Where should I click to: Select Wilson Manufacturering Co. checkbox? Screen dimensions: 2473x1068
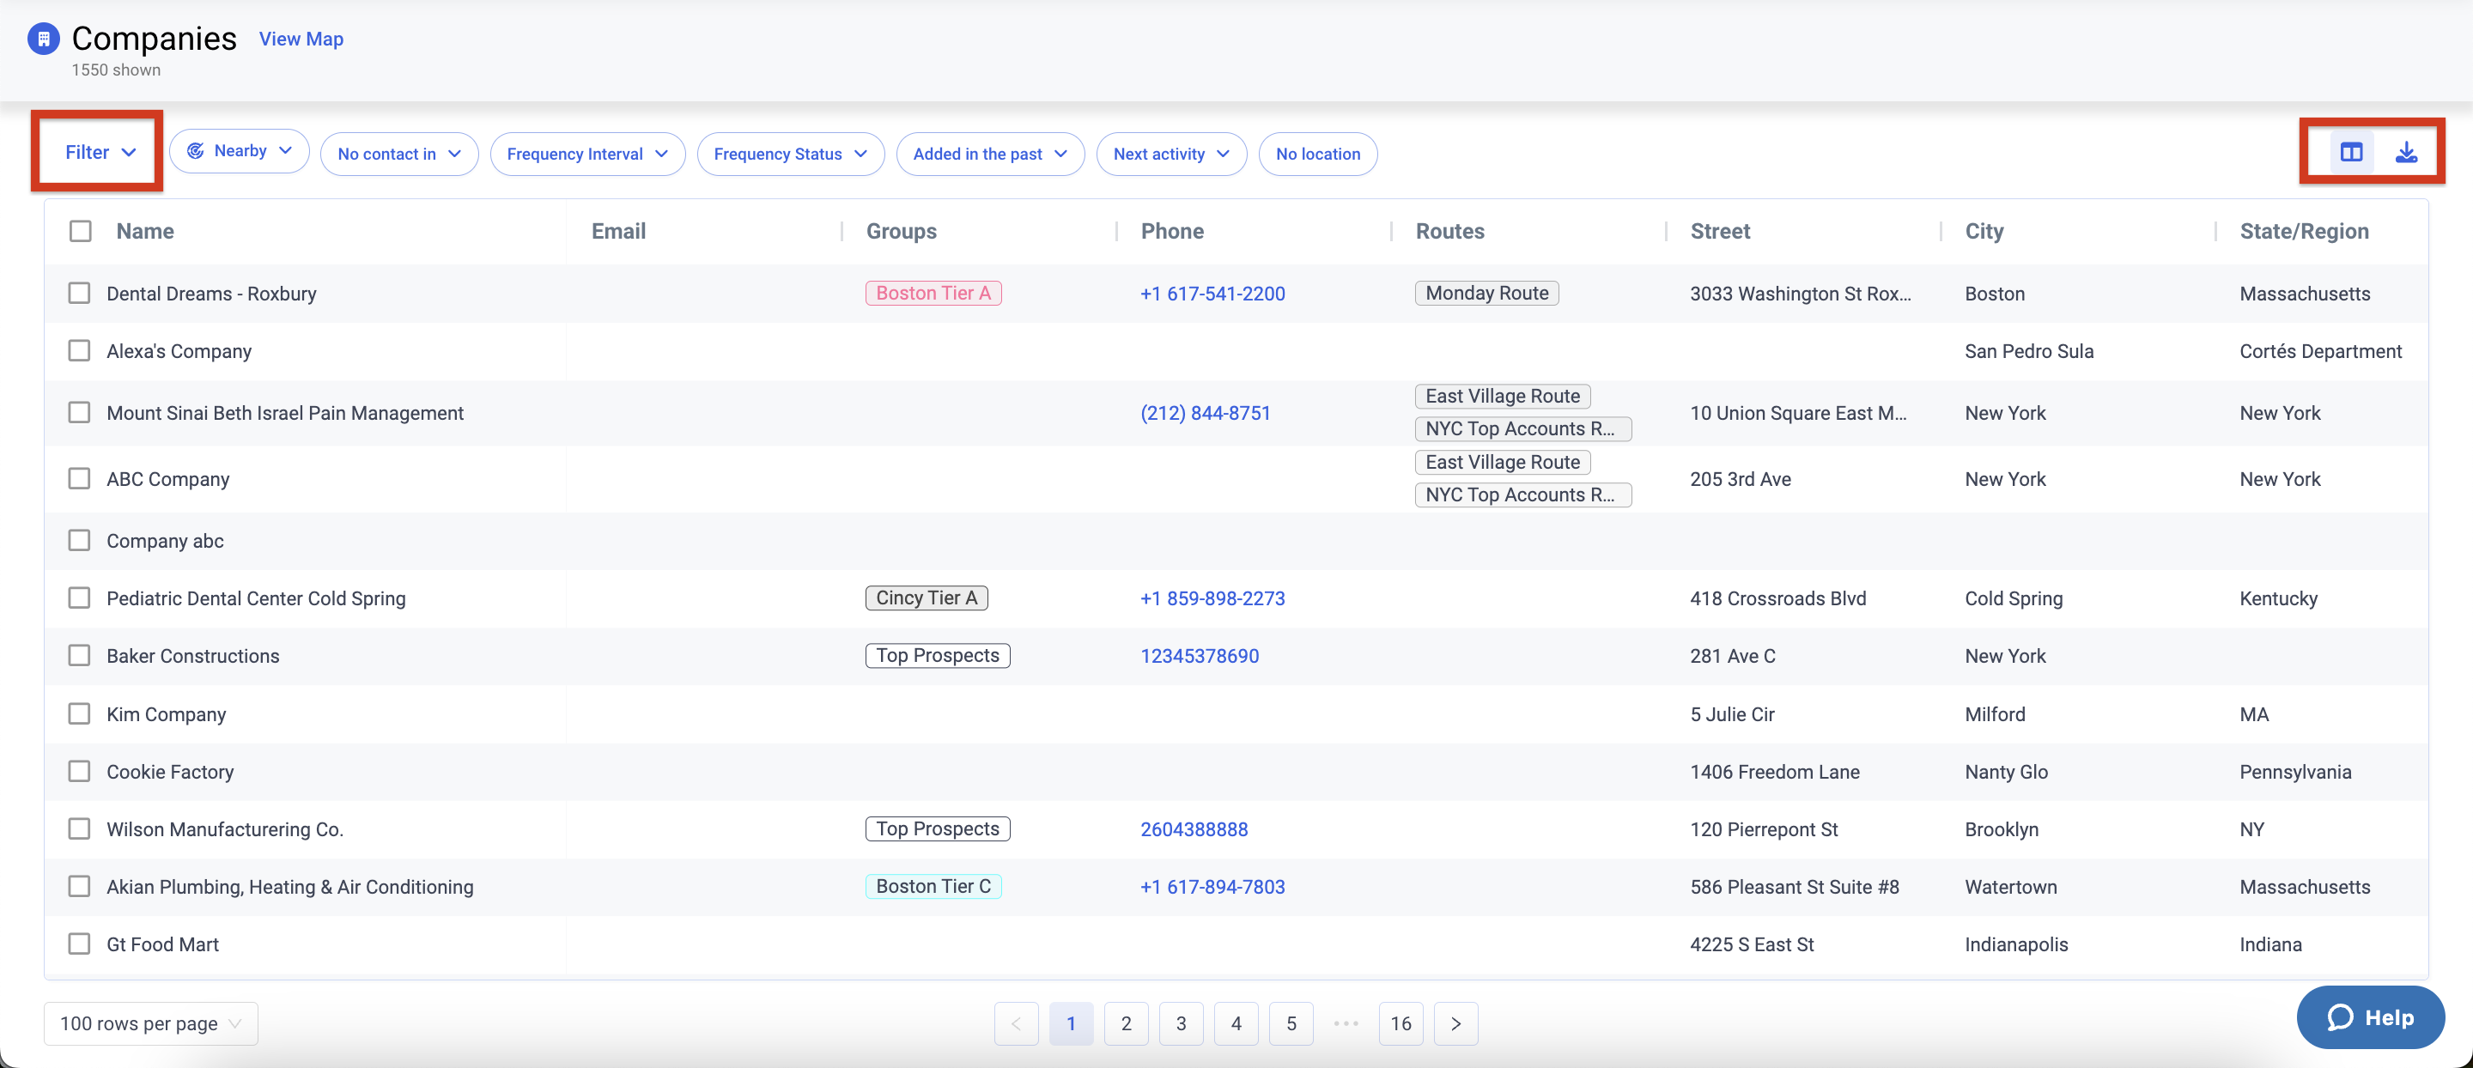tap(80, 829)
